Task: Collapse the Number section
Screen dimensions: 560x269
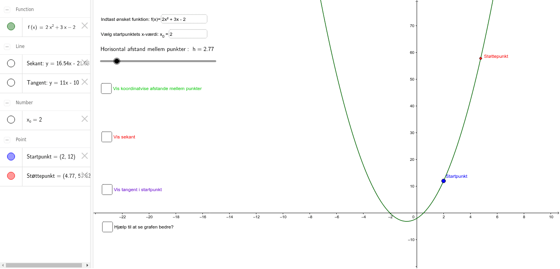Action: tap(7, 103)
